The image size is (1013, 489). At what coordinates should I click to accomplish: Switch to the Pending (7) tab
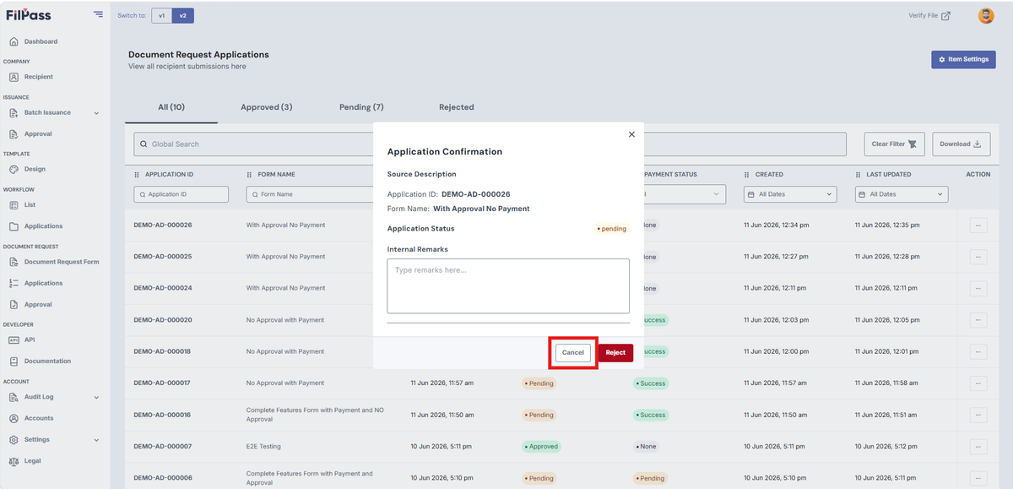coord(361,107)
